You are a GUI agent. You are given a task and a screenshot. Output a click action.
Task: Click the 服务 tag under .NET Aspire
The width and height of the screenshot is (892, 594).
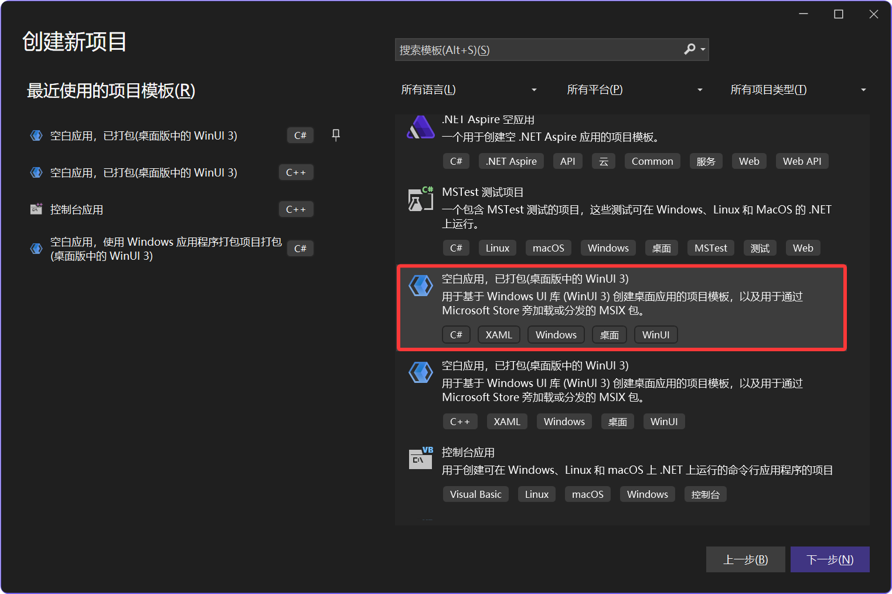(x=706, y=161)
